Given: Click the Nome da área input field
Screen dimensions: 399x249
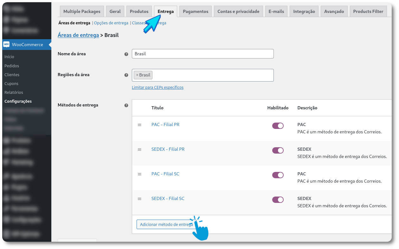Looking at the screenshot, I should click(x=203, y=54).
